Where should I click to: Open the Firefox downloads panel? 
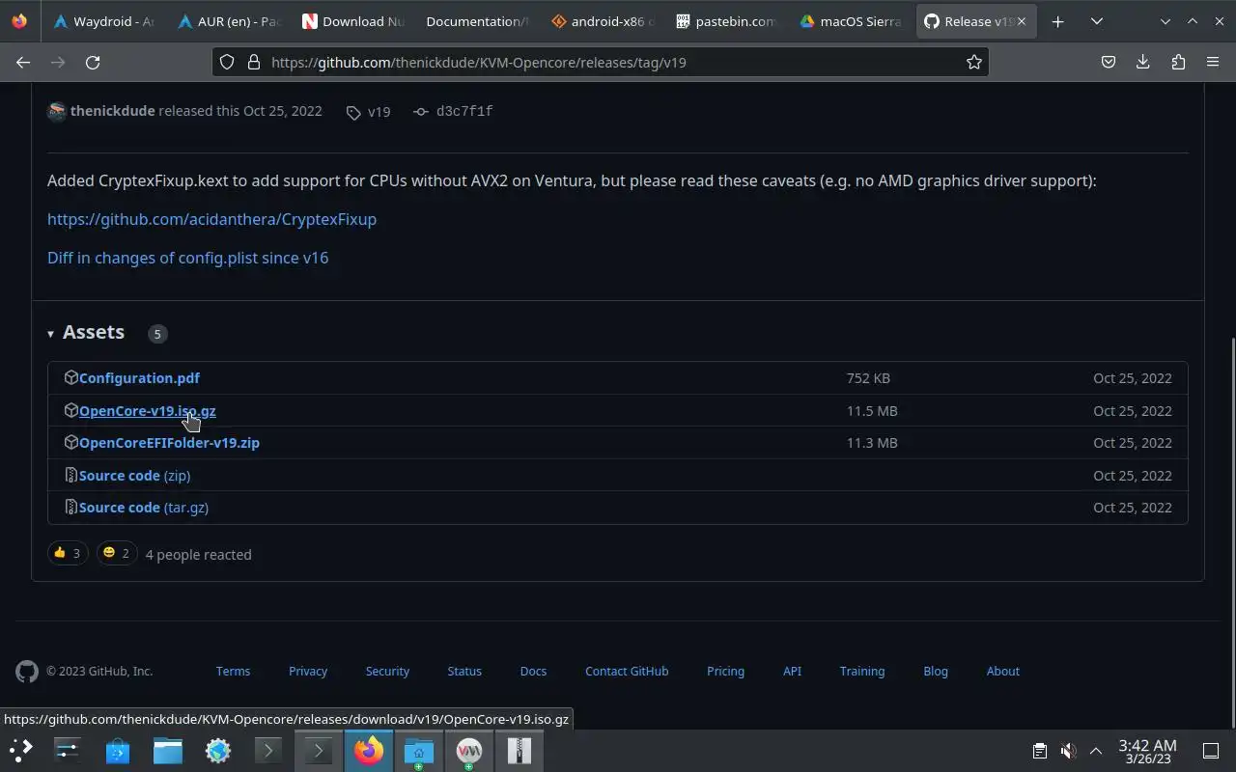pyautogui.click(x=1143, y=62)
